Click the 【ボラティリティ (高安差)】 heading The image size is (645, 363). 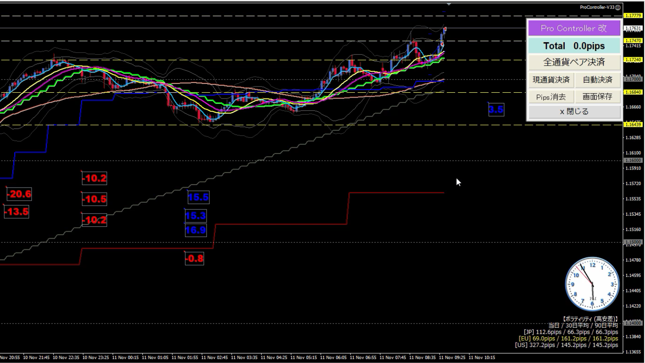pos(590,319)
